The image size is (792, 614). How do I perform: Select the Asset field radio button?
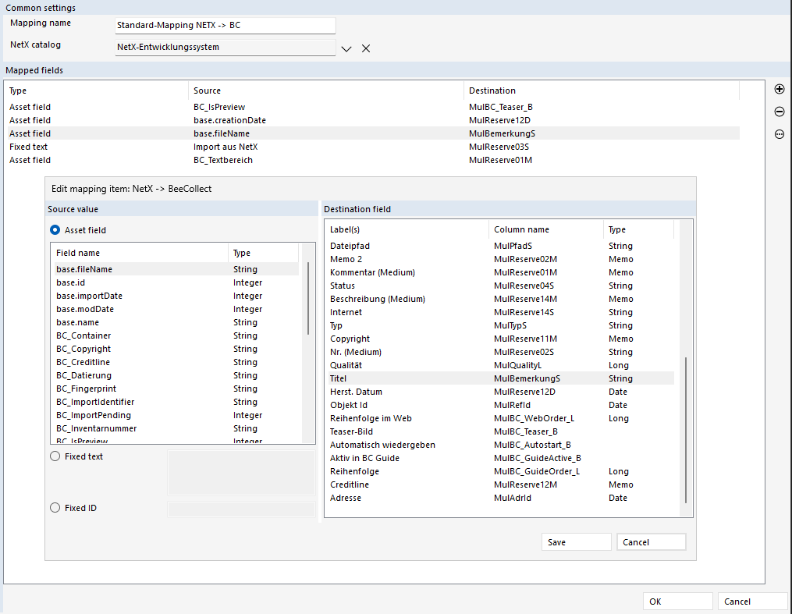[x=55, y=230]
